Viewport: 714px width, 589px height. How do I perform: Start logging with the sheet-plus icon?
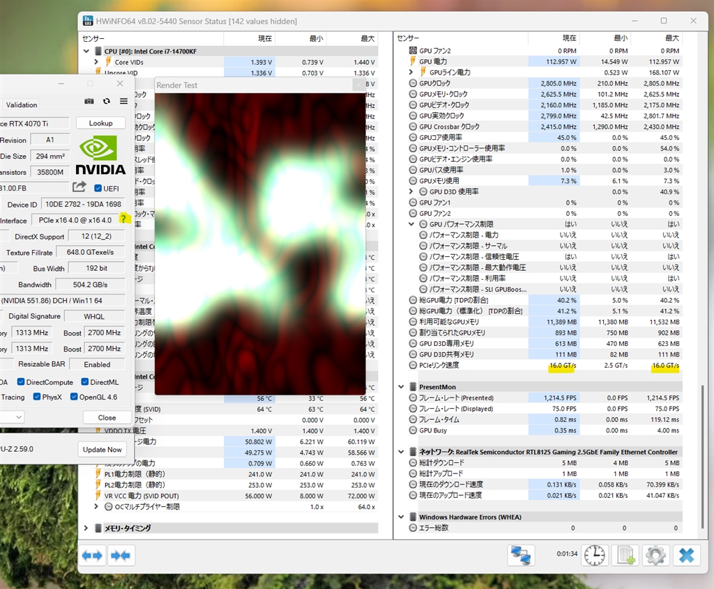tap(625, 556)
